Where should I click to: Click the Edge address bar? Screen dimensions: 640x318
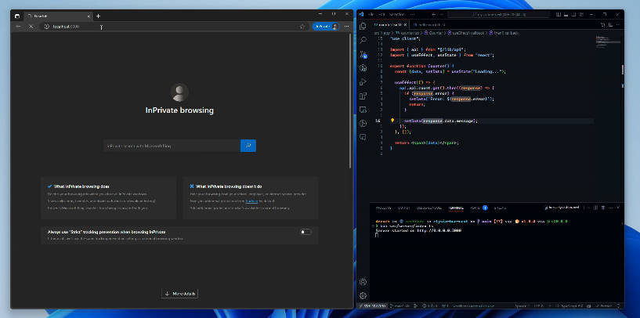(173, 27)
